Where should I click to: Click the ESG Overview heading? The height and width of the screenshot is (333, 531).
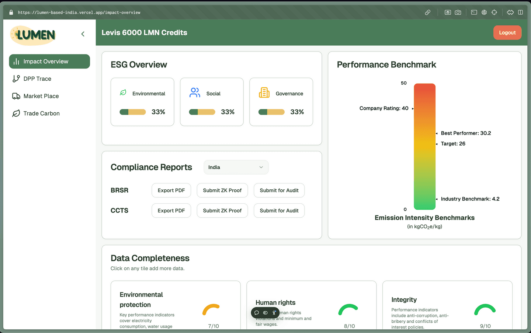(x=139, y=65)
